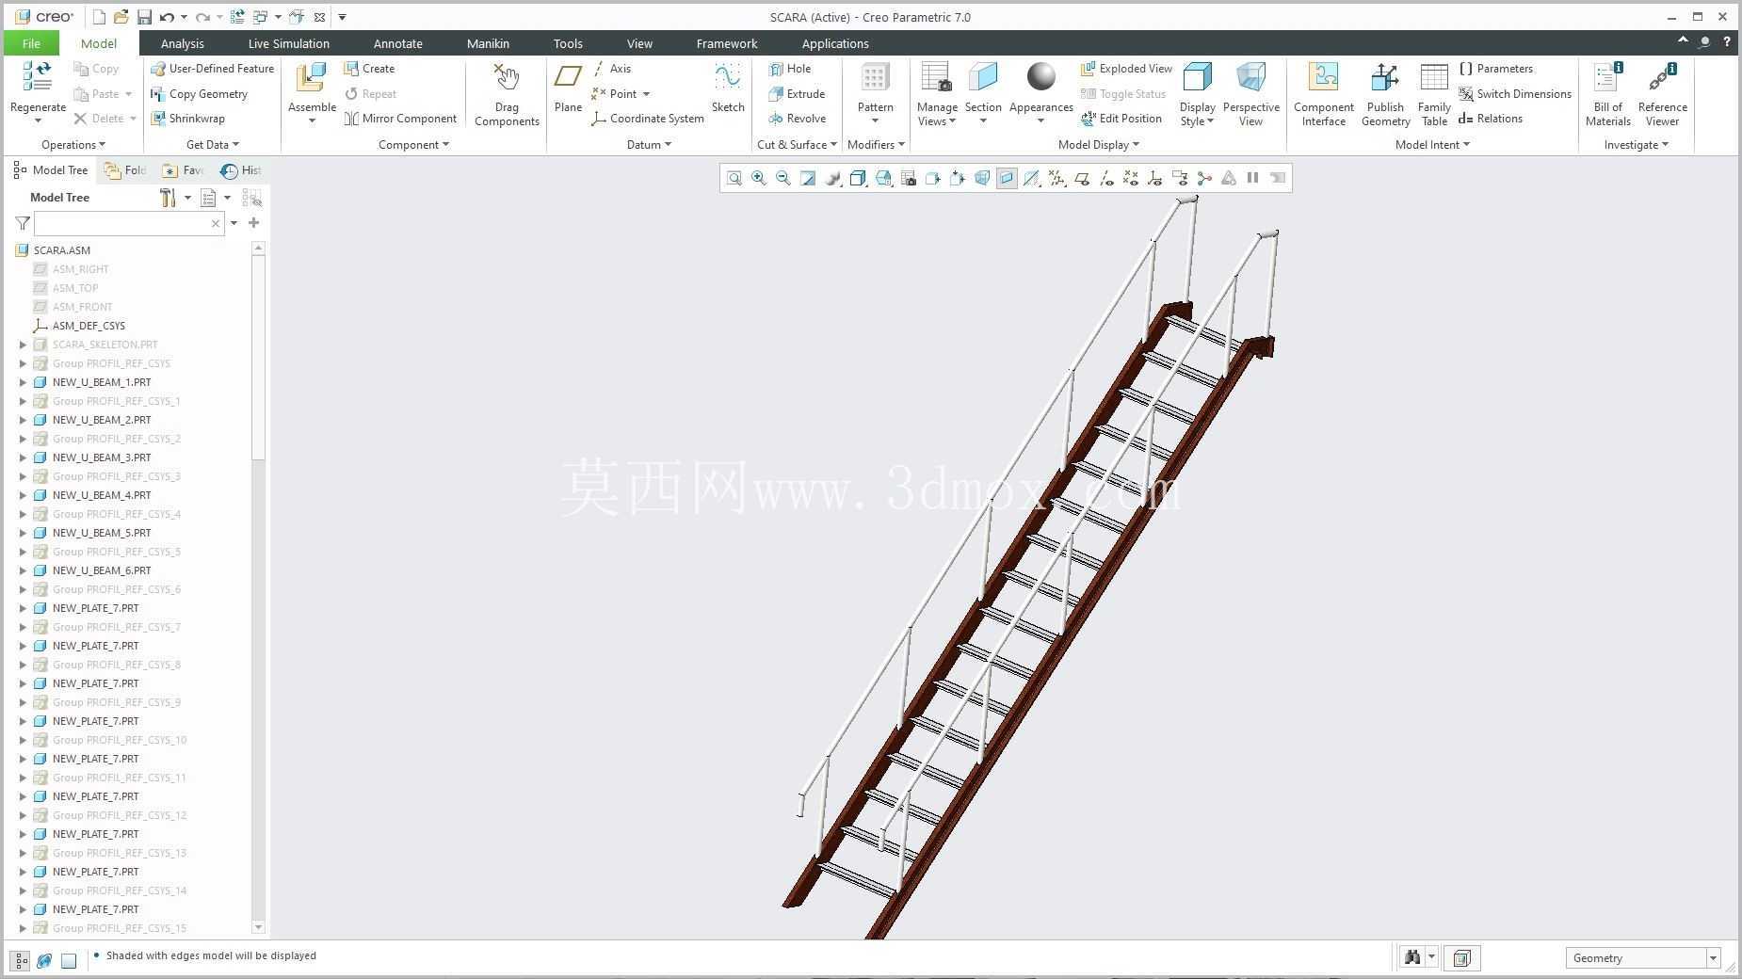Click the pause simulation icon
Image resolution: width=1742 pixels, height=979 pixels.
click(x=1253, y=178)
